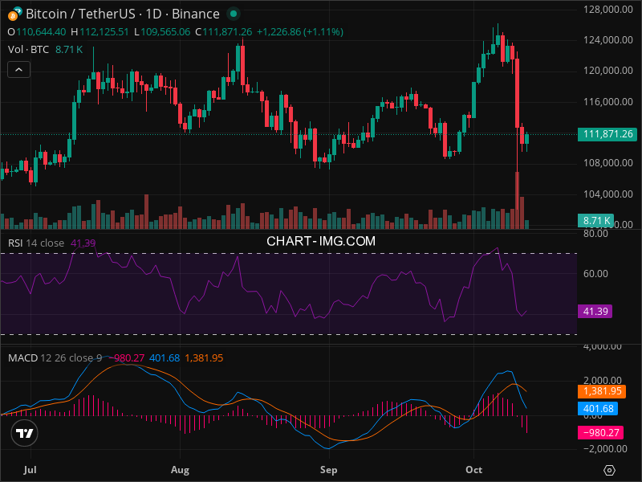The image size is (642, 482).
Task: Click the Bitcoin coin logo icon
Action: pyautogui.click(x=14, y=14)
